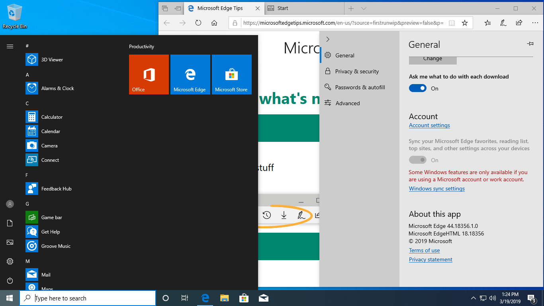The image size is (544, 306).
Task: Click the taskbar search box
Action: 88,298
